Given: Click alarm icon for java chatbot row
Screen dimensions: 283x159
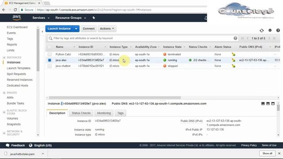Looking at the screenshot, I should (x=233, y=66).
